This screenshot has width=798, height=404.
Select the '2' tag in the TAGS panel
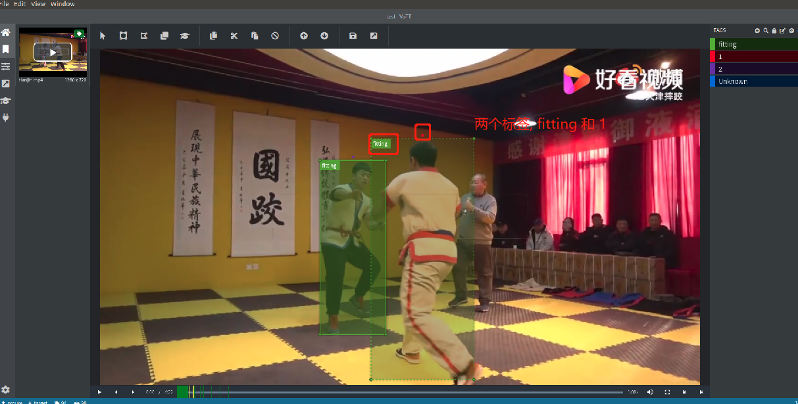750,68
